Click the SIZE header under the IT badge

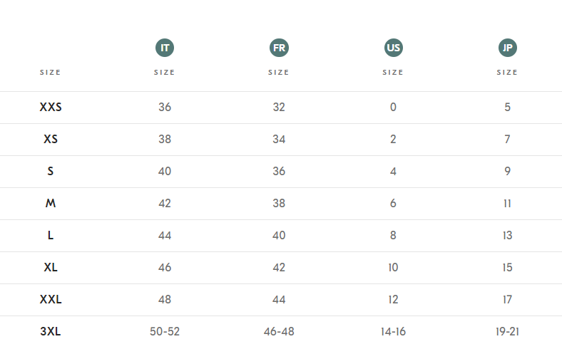click(165, 73)
